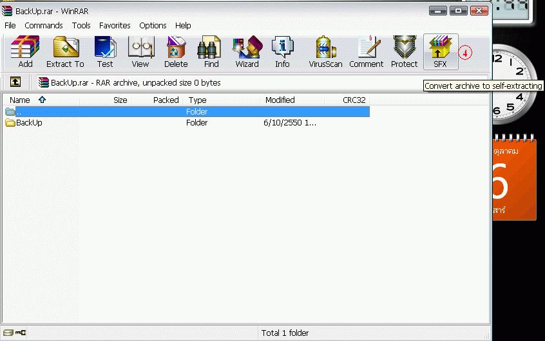Image resolution: width=545 pixels, height=341 pixels.
Task: Select the parent folder '..' row
Action: point(187,111)
